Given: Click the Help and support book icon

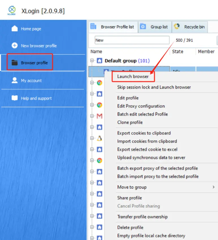Looking at the screenshot, I should pyautogui.click(x=14, y=98).
